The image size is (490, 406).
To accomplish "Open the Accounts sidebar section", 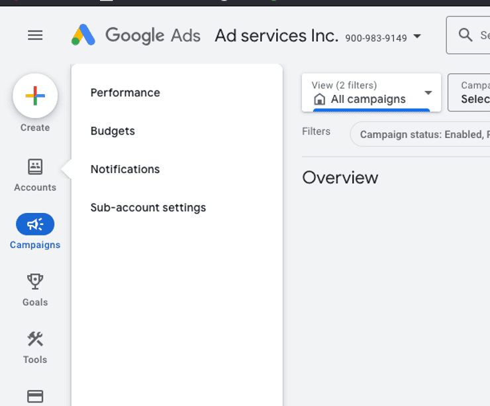I will [x=35, y=174].
